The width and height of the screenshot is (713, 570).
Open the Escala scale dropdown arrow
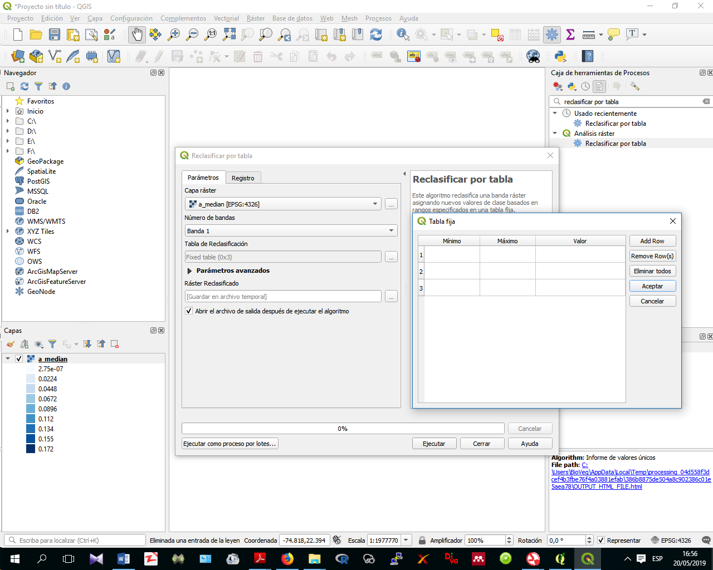click(x=407, y=540)
